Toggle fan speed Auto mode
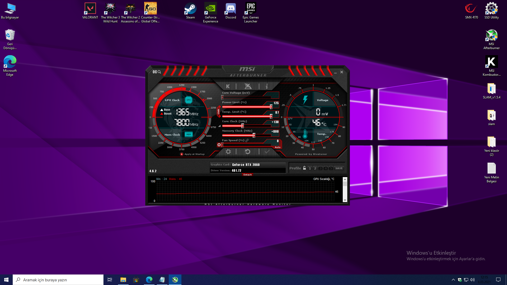The image size is (507, 285). point(278,147)
